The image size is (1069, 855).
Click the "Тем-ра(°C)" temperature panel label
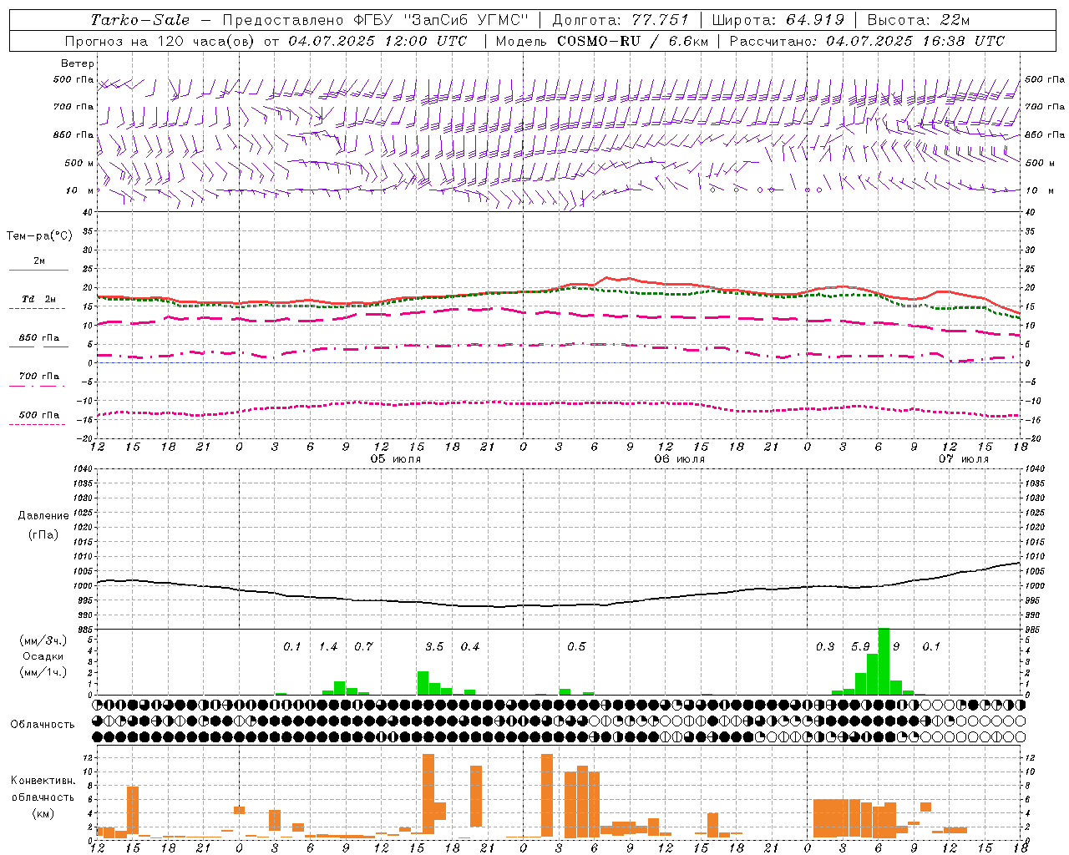[x=39, y=236]
